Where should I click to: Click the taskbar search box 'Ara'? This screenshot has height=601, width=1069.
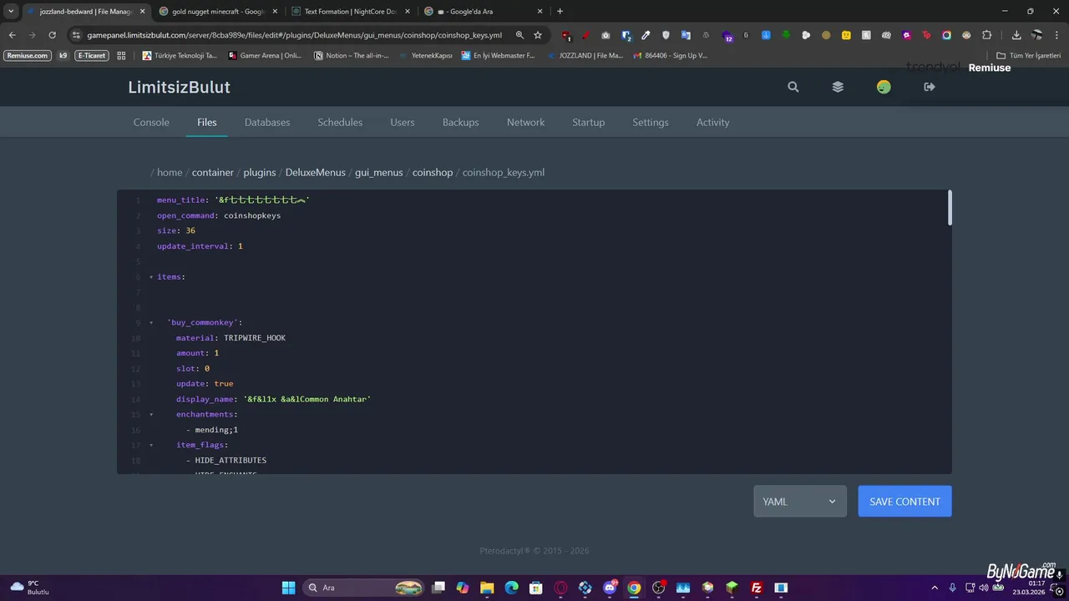(x=364, y=588)
